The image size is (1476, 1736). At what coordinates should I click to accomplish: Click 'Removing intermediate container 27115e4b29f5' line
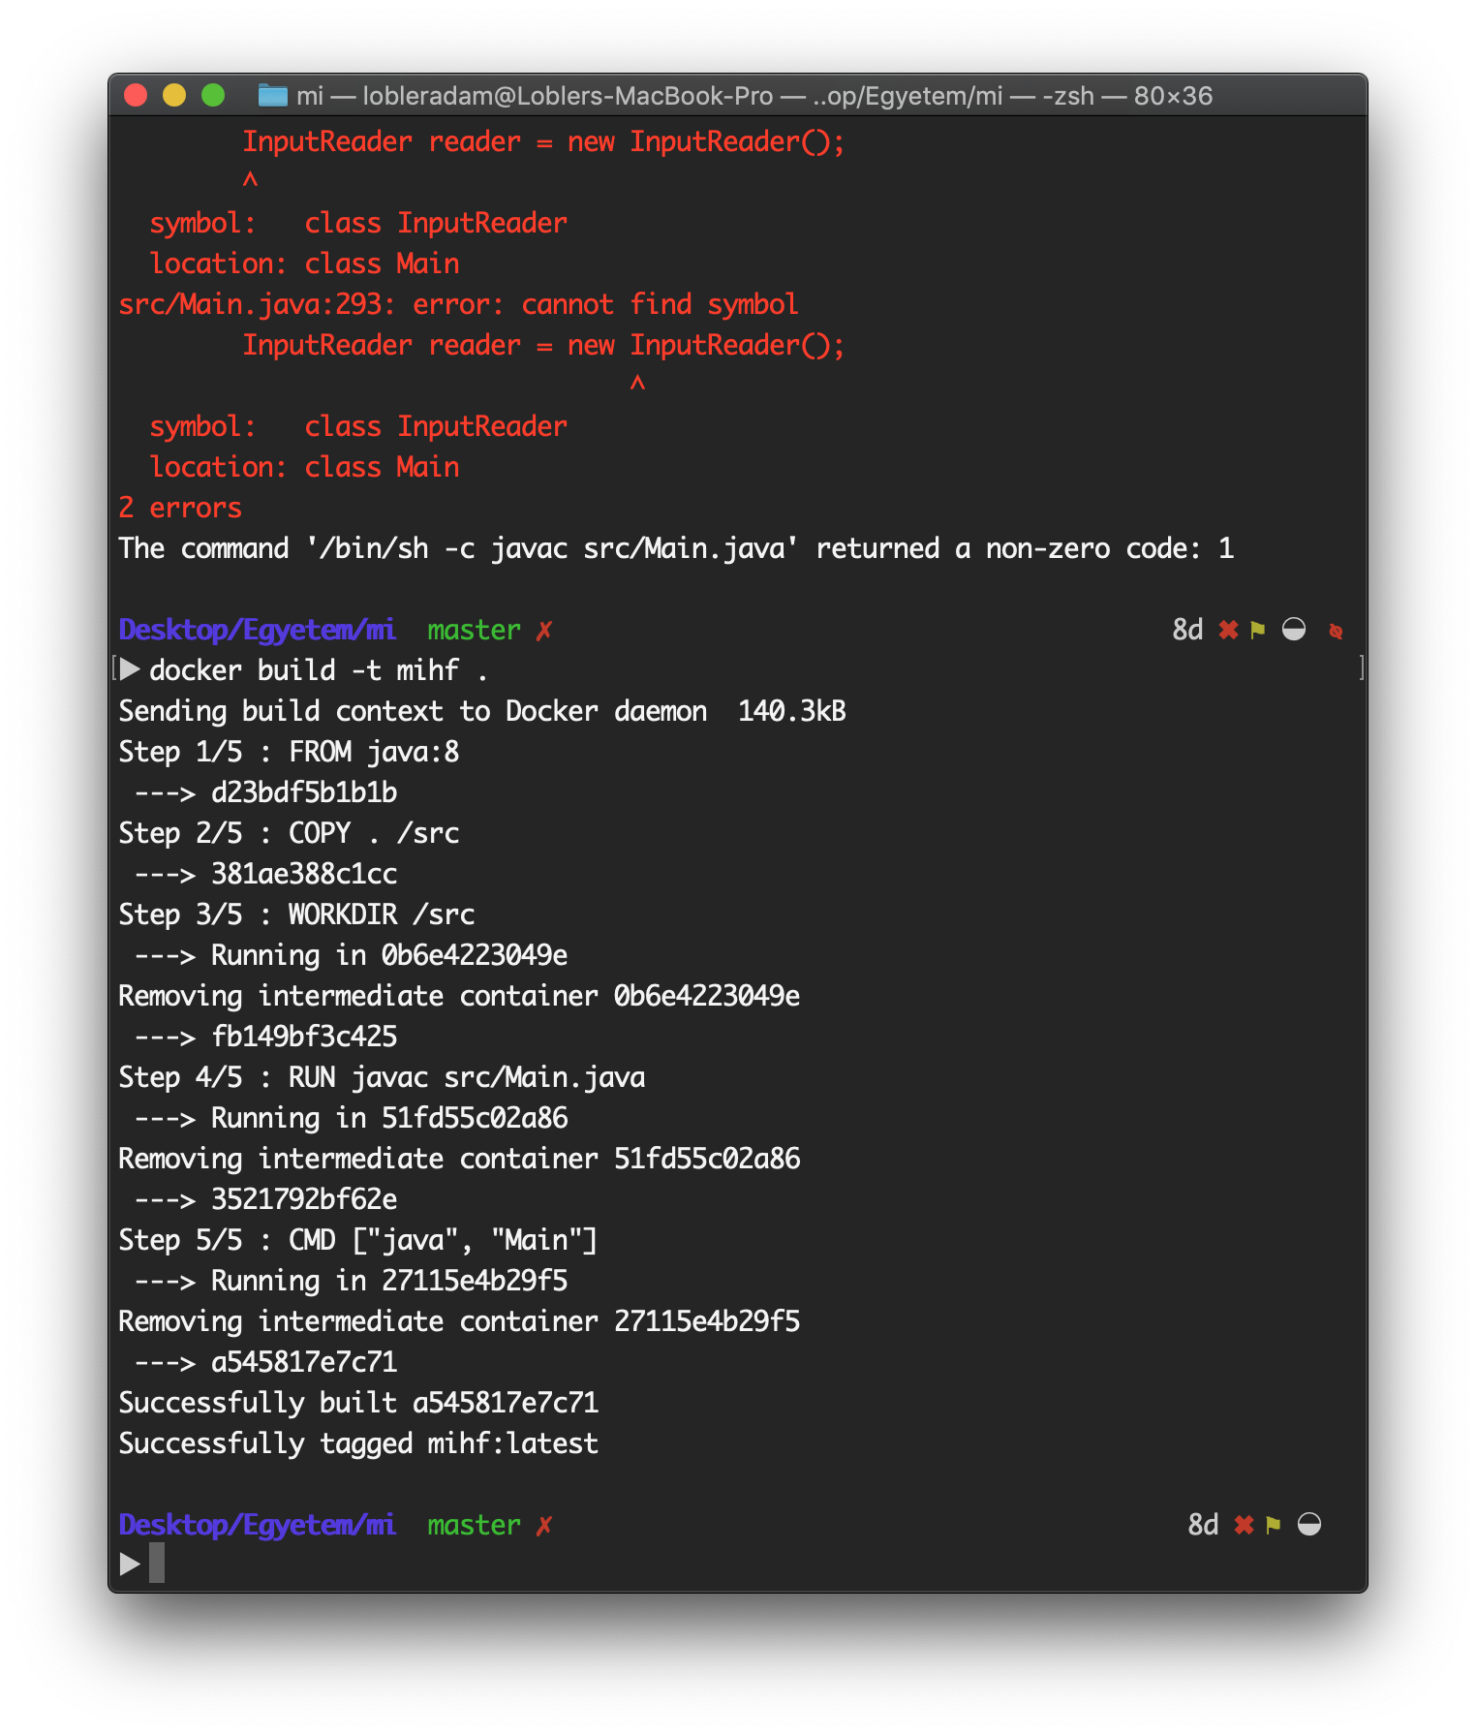pos(459,1321)
